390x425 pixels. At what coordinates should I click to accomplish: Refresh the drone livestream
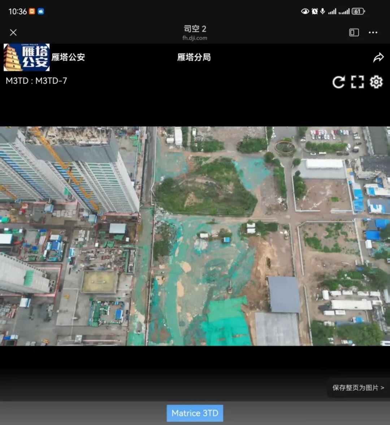click(x=338, y=82)
